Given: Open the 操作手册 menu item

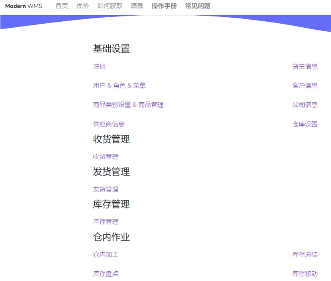Looking at the screenshot, I should coord(164,6).
